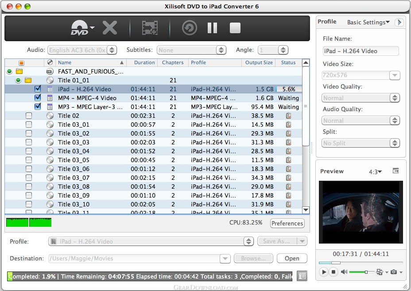Collapse the Title 01_01 node

point(18,80)
